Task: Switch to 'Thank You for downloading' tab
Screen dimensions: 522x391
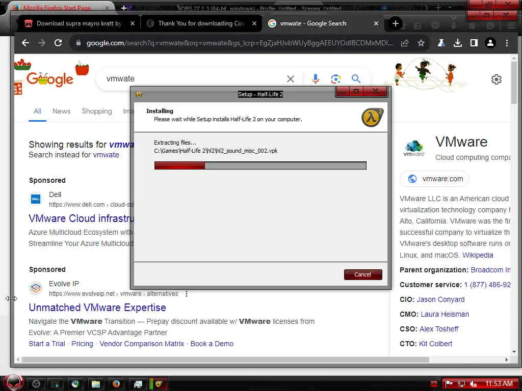Action: pyautogui.click(x=201, y=23)
